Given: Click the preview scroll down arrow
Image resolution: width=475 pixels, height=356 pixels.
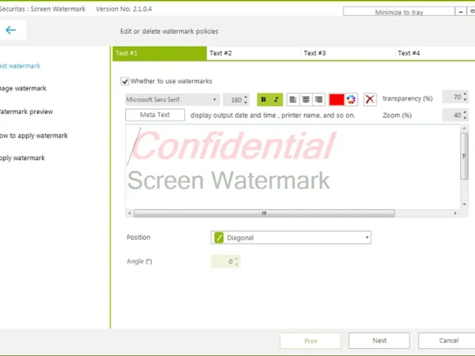Looking at the screenshot, I should (x=464, y=204).
